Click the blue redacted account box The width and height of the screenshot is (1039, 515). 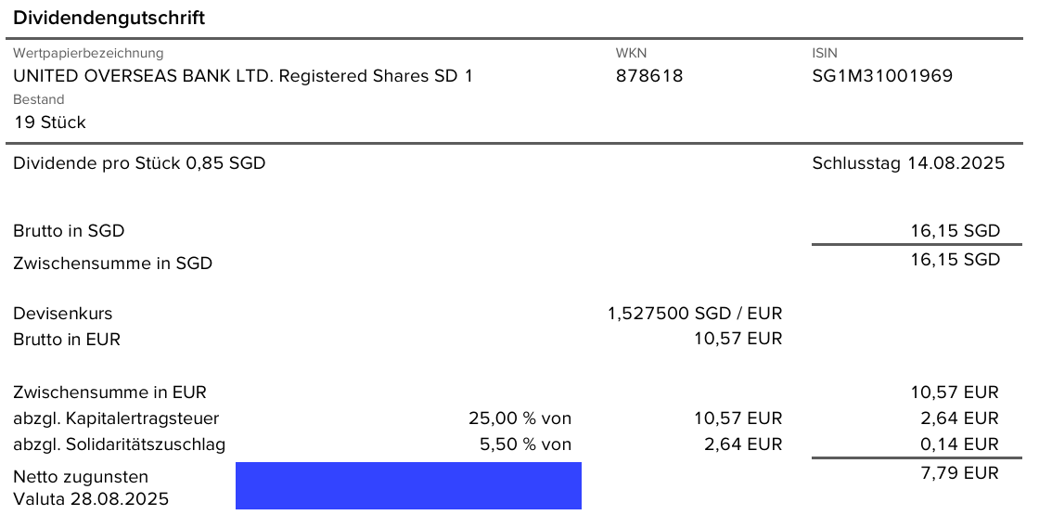pos(408,485)
